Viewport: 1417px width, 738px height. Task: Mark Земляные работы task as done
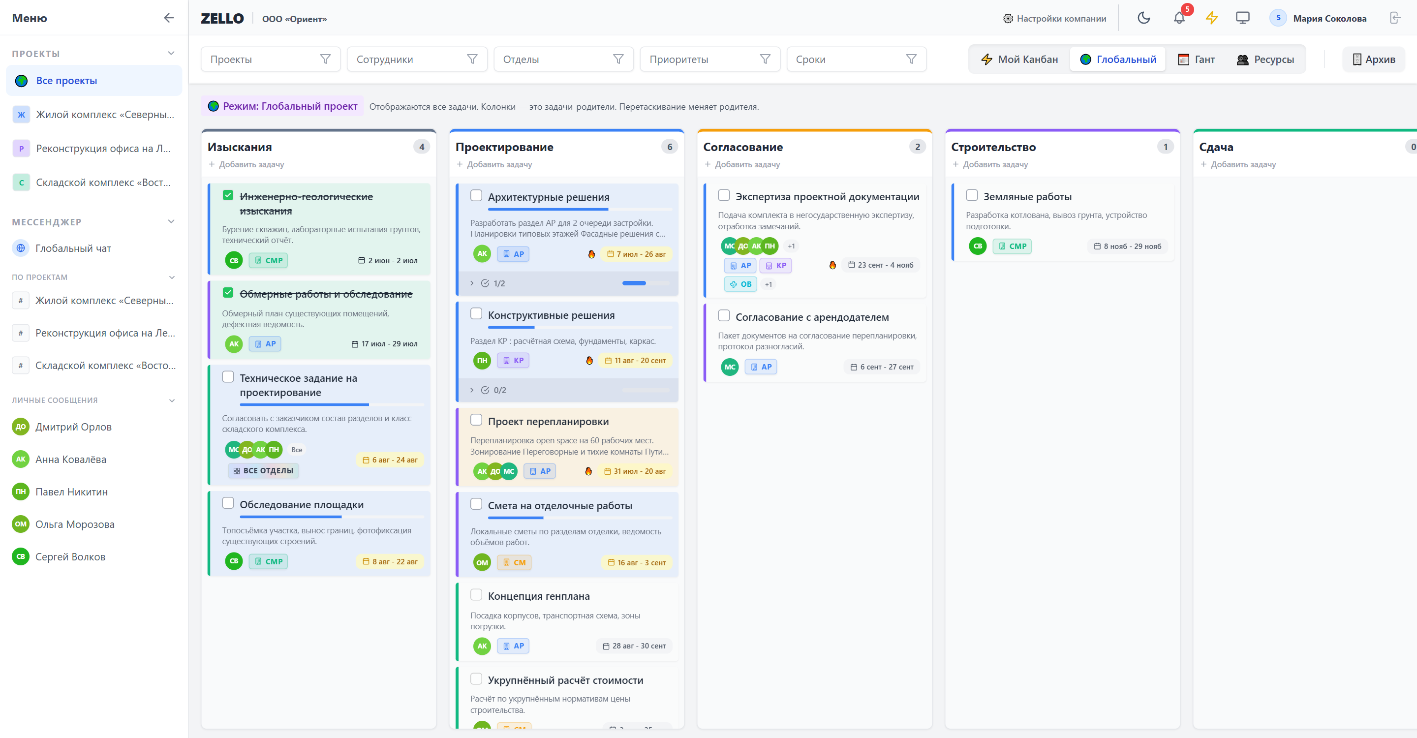click(x=972, y=195)
